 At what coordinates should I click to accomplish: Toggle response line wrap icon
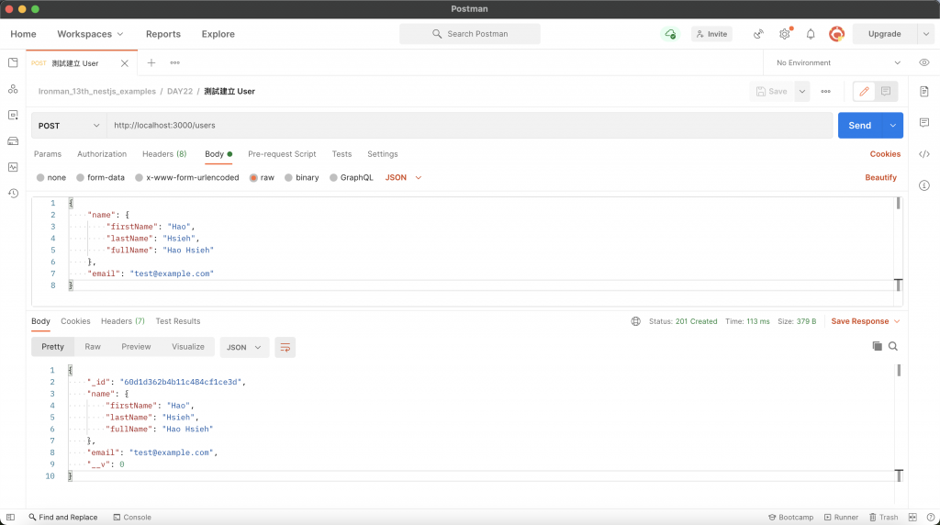(285, 348)
